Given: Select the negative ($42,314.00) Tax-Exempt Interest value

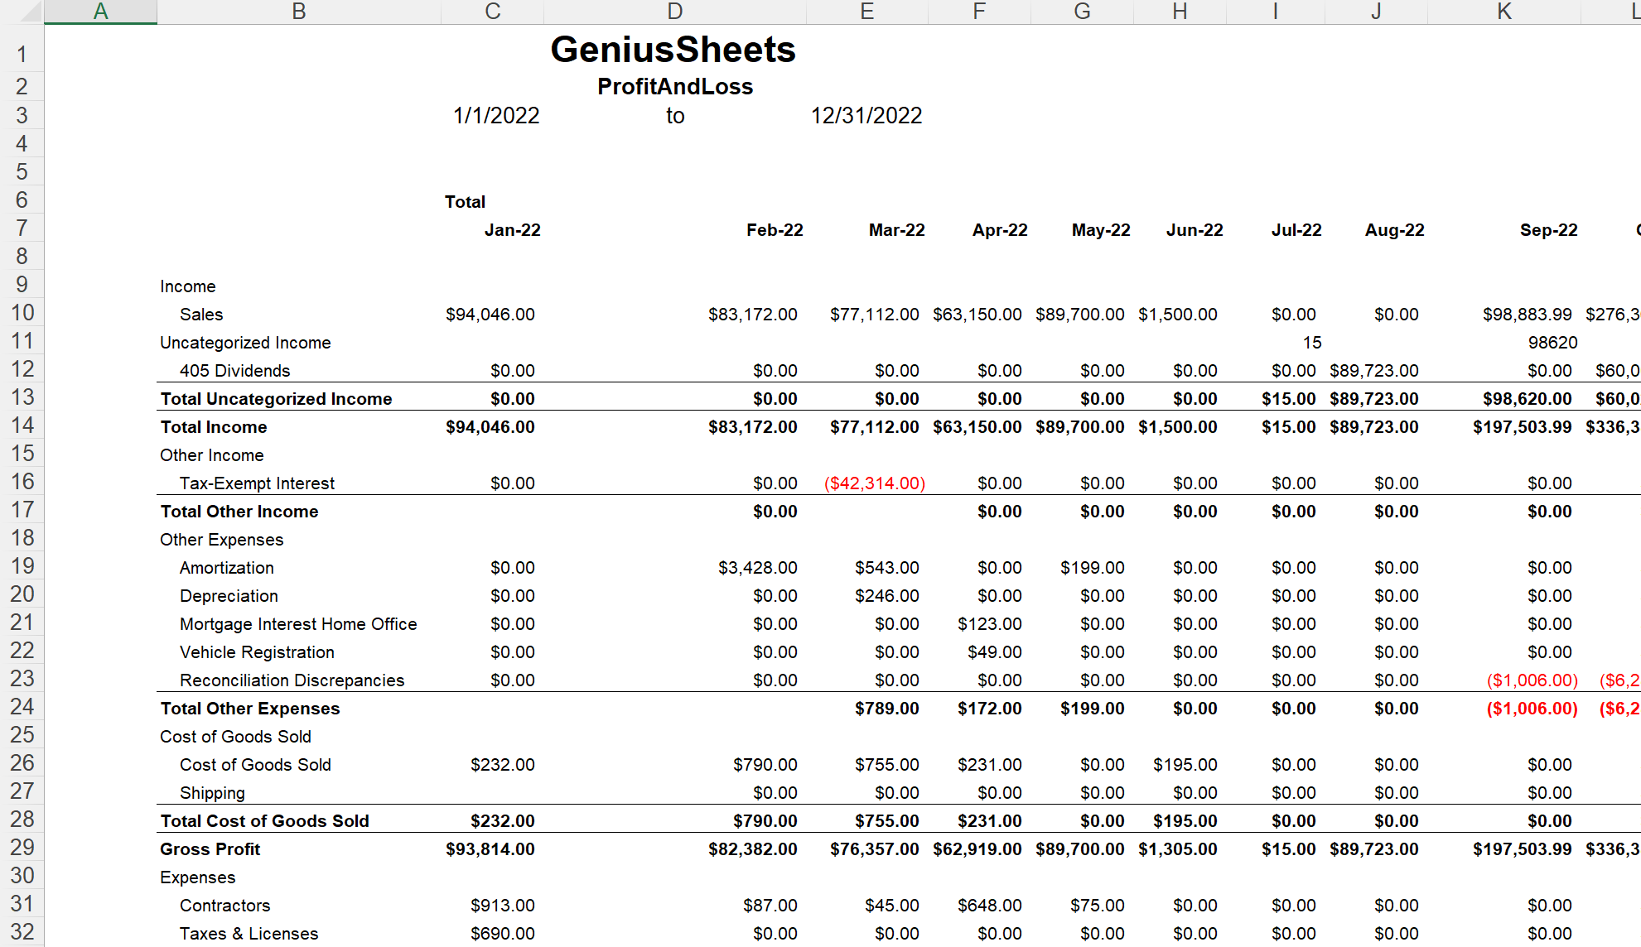Looking at the screenshot, I should pyautogui.click(x=874, y=483).
